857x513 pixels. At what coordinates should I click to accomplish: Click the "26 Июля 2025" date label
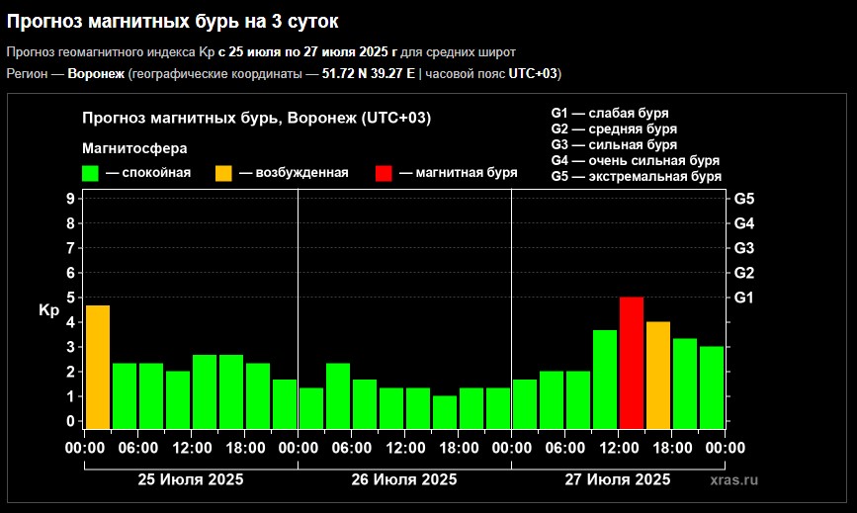[404, 480]
